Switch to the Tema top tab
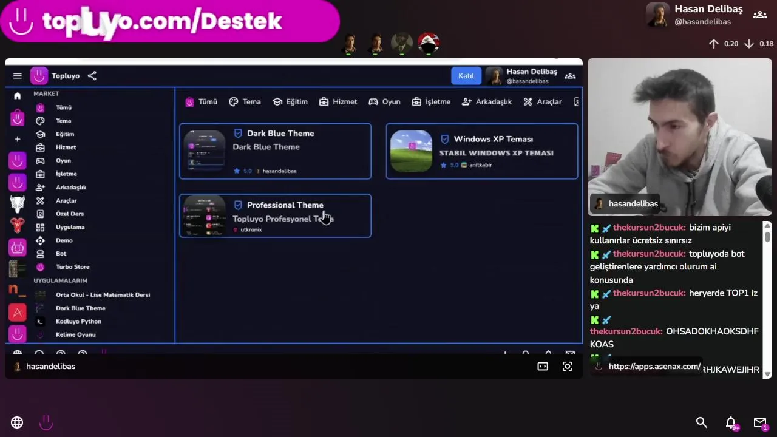 click(245, 102)
